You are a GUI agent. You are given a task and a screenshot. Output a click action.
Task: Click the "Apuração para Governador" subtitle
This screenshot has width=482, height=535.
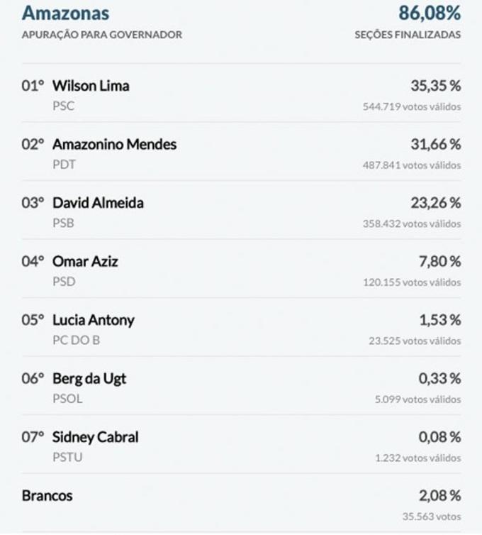coord(102,35)
